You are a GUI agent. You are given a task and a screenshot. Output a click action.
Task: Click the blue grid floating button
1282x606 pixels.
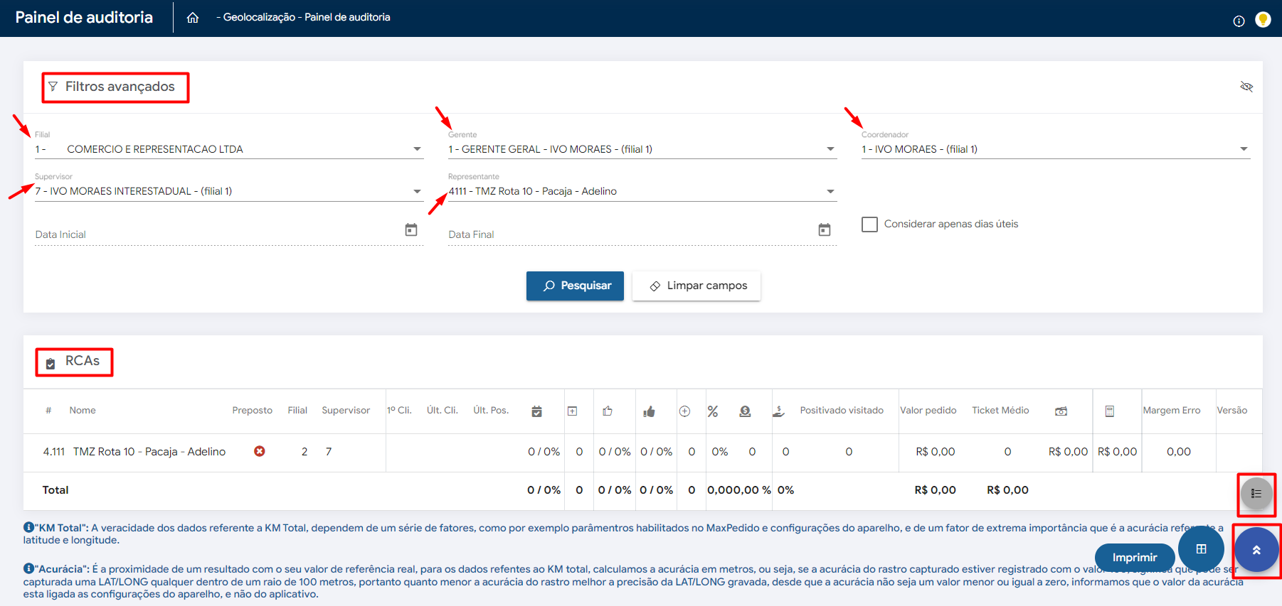click(x=1201, y=549)
